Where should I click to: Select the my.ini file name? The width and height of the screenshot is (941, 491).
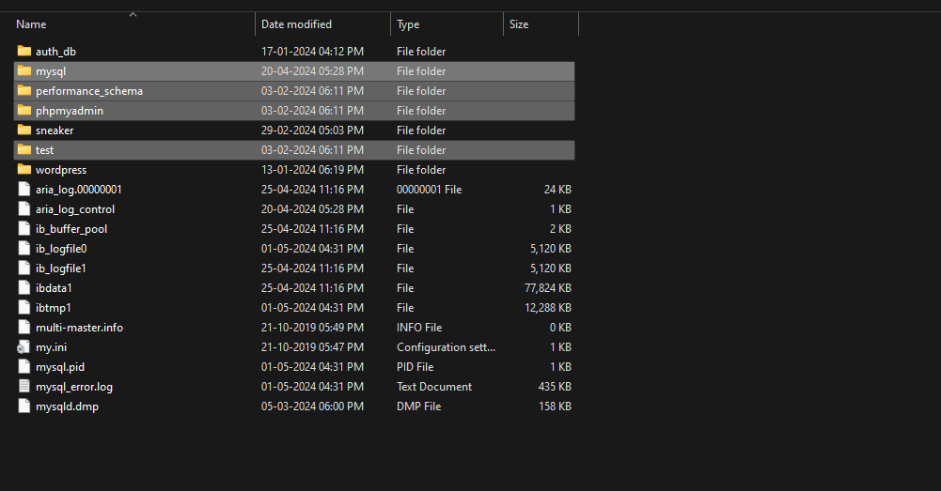51,347
